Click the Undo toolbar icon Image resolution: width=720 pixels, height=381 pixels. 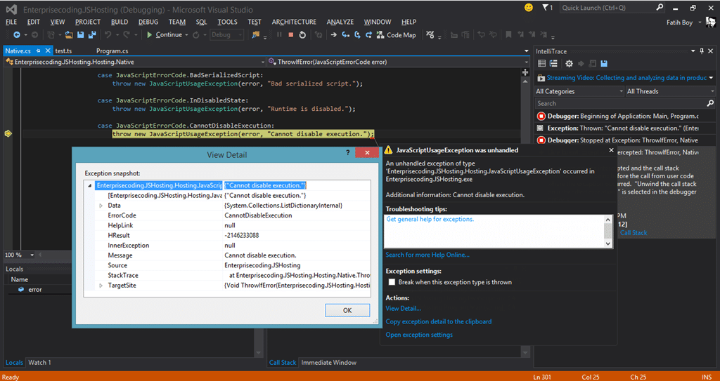tap(108, 35)
